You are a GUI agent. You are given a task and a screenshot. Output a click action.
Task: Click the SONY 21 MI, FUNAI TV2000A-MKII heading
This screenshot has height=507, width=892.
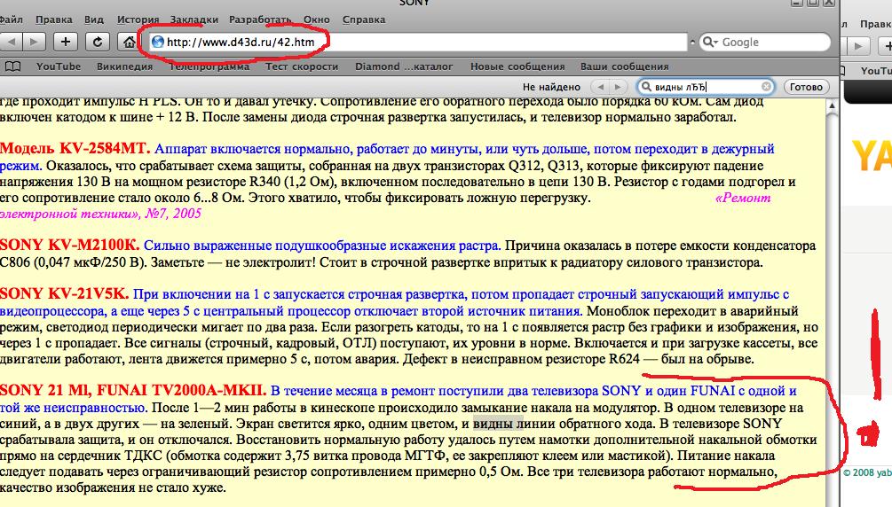coord(133,390)
